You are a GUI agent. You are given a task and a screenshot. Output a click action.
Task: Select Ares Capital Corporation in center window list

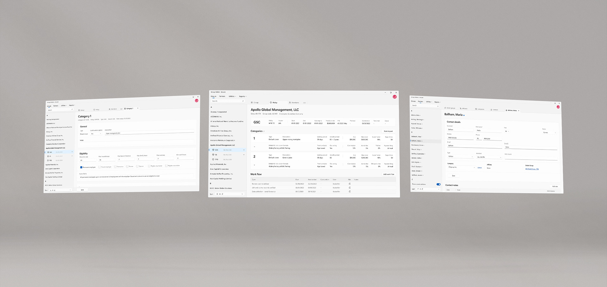pyautogui.click(x=219, y=169)
